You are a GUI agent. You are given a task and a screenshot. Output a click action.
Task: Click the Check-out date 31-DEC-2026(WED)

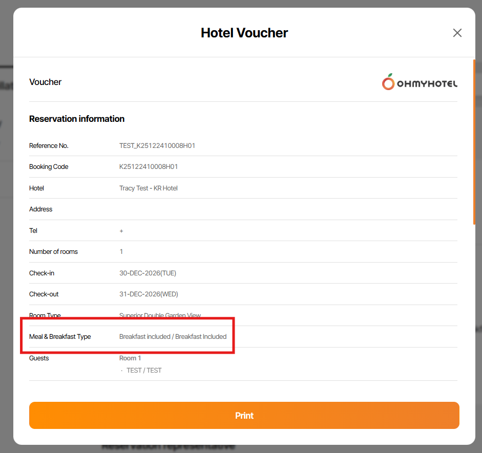(149, 294)
